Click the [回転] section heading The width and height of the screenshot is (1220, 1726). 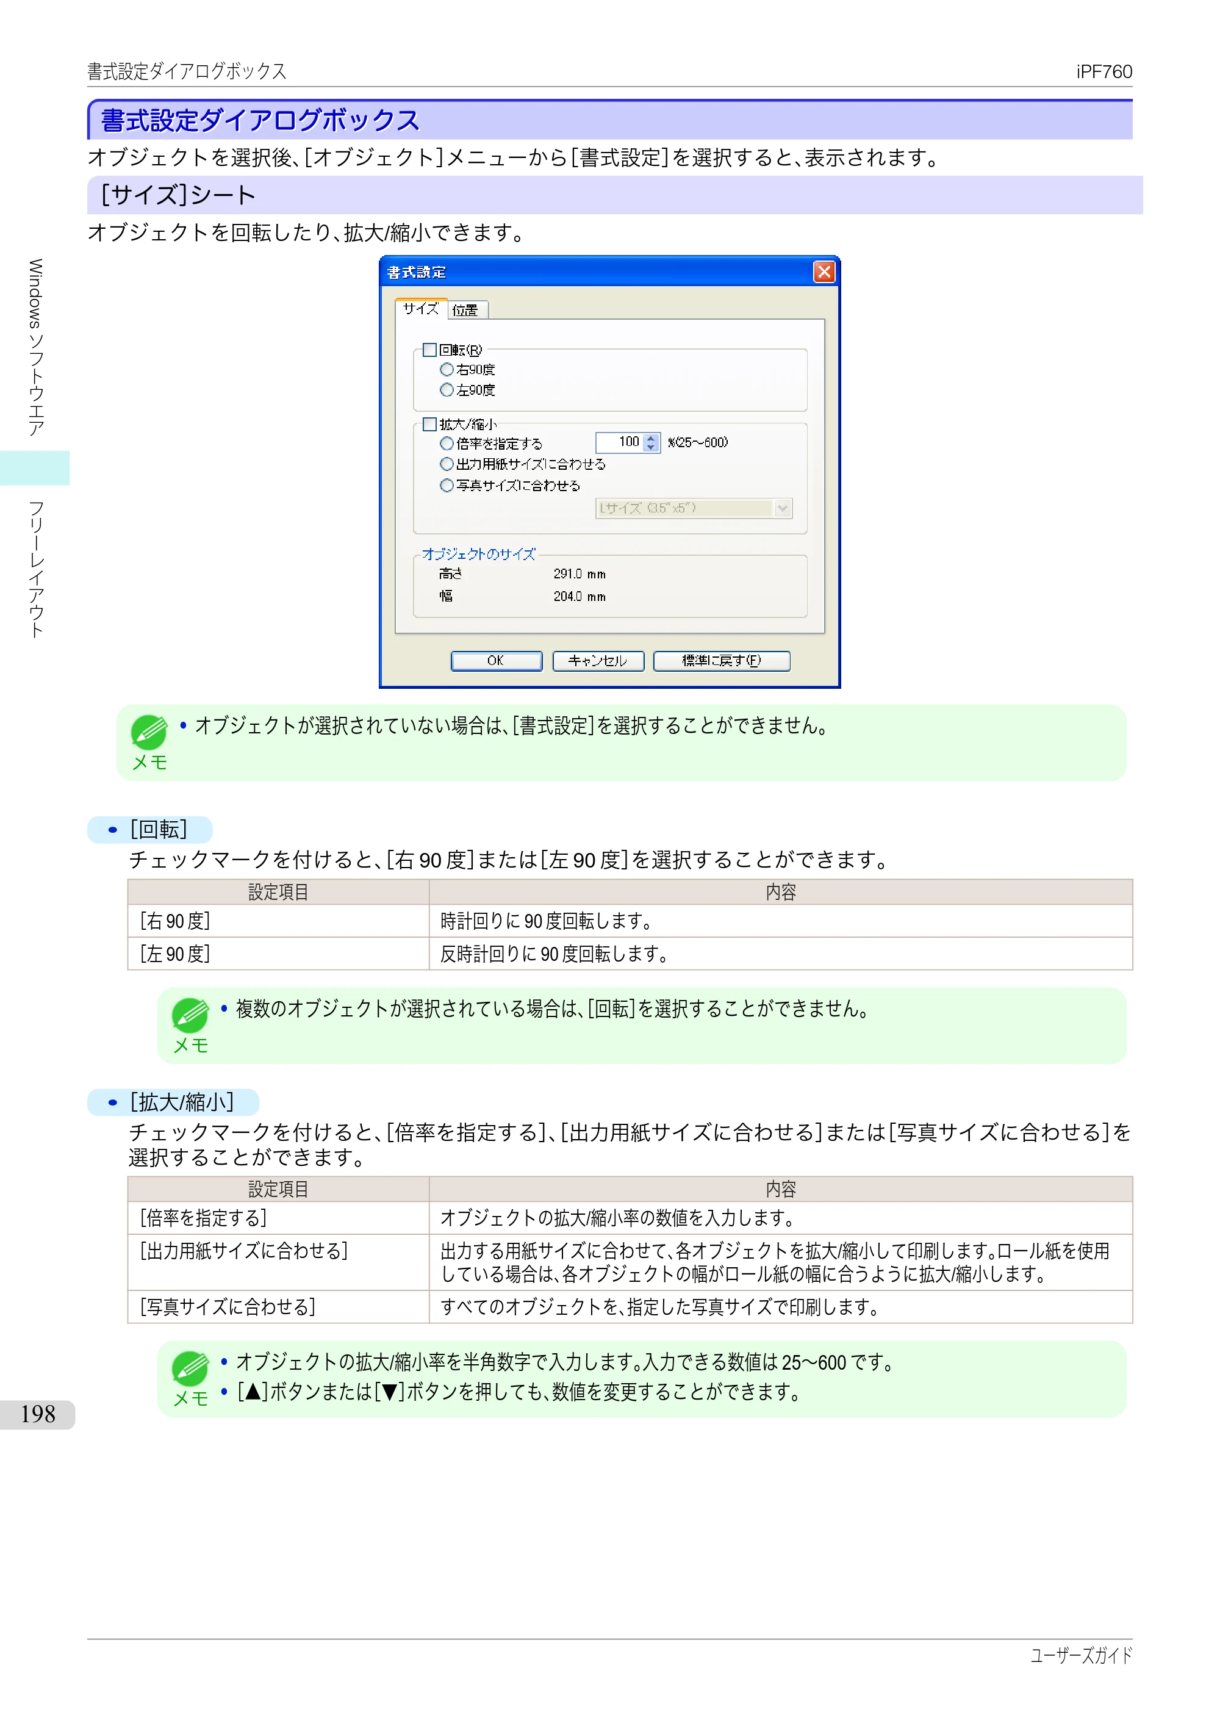pyautogui.click(x=159, y=830)
